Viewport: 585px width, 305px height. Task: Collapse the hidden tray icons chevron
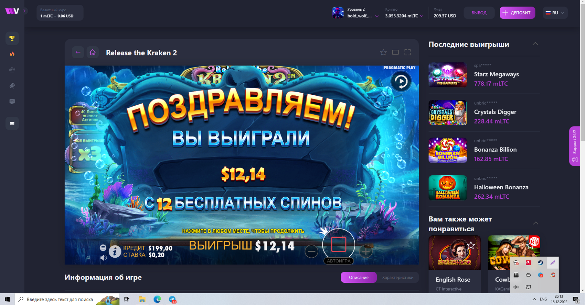pyautogui.click(x=534, y=299)
